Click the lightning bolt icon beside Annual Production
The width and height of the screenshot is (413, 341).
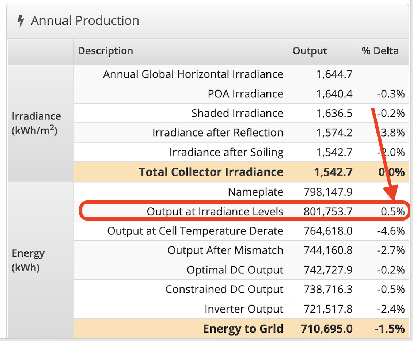[20, 21]
